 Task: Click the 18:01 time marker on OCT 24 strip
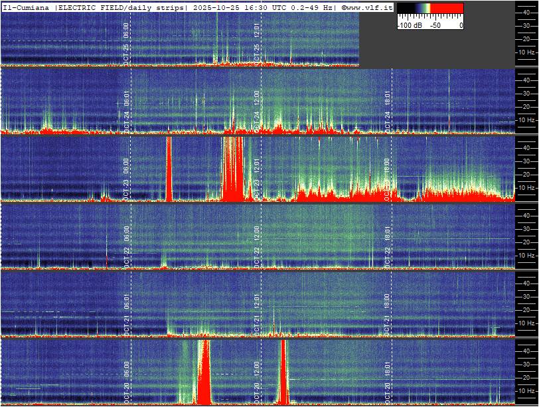click(x=388, y=98)
